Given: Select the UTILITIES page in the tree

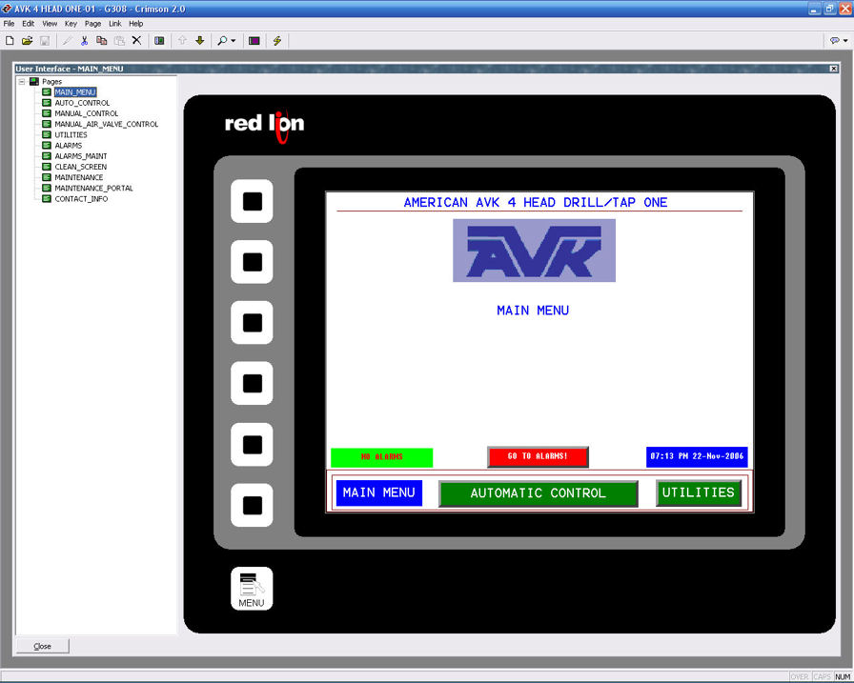Looking at the screenshot, I should (x=71, y=135).
